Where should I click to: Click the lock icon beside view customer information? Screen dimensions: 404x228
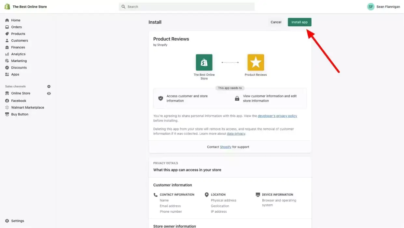[x=237, y=98]
